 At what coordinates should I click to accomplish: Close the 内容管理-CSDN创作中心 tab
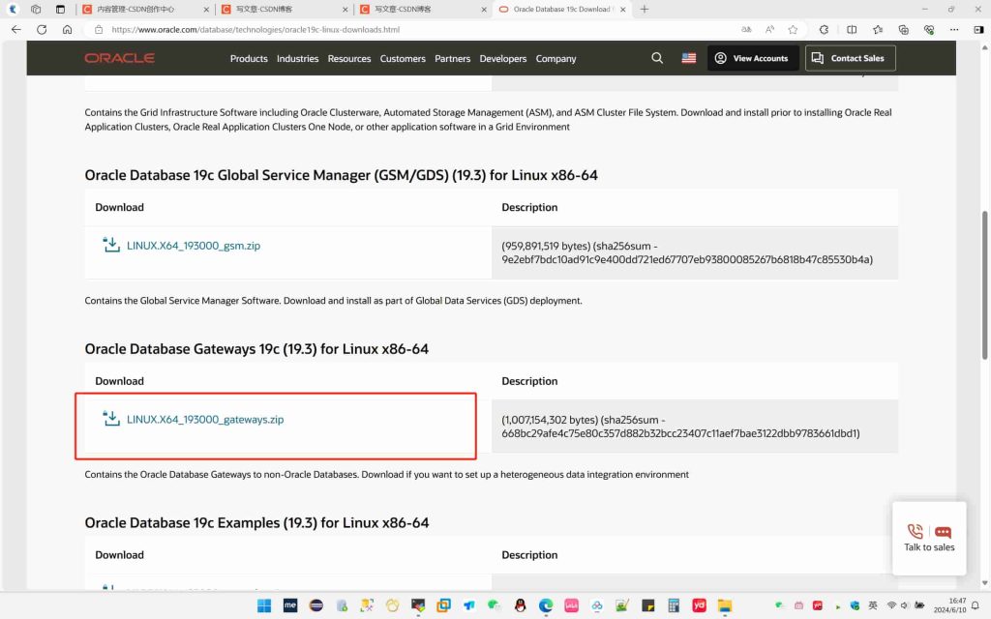click(x=206, y=10)
